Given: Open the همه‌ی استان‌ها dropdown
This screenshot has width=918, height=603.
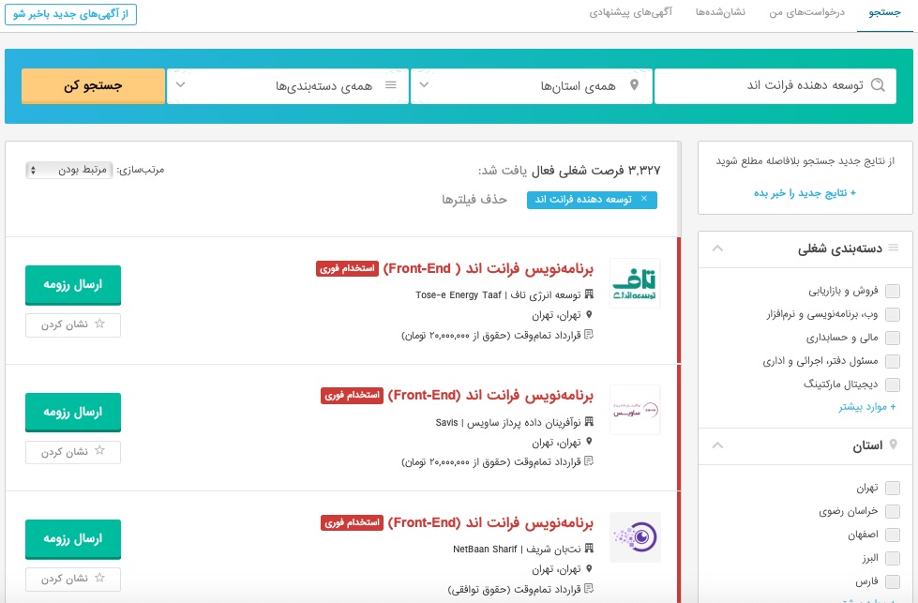Looking at the screenshot, I should 532,86.
